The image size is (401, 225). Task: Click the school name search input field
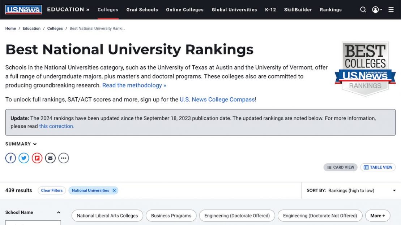(x=33, y=224)
